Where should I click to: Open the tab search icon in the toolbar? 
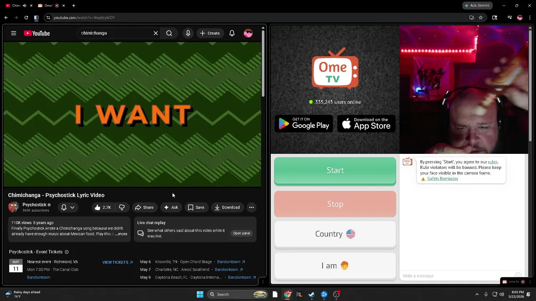point(495,18)
